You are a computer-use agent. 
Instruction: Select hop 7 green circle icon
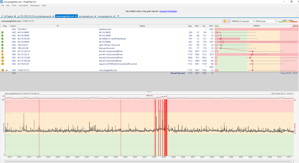coord(2,48)
